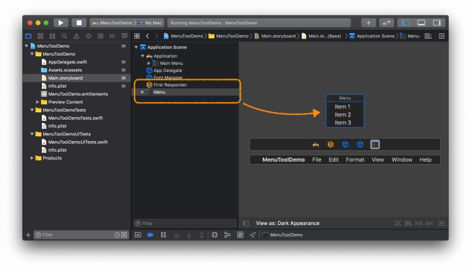Viewport: 471px width, 270px height.
Task: Toggle the left navigator panel visibility
Action: pos(406,23)
